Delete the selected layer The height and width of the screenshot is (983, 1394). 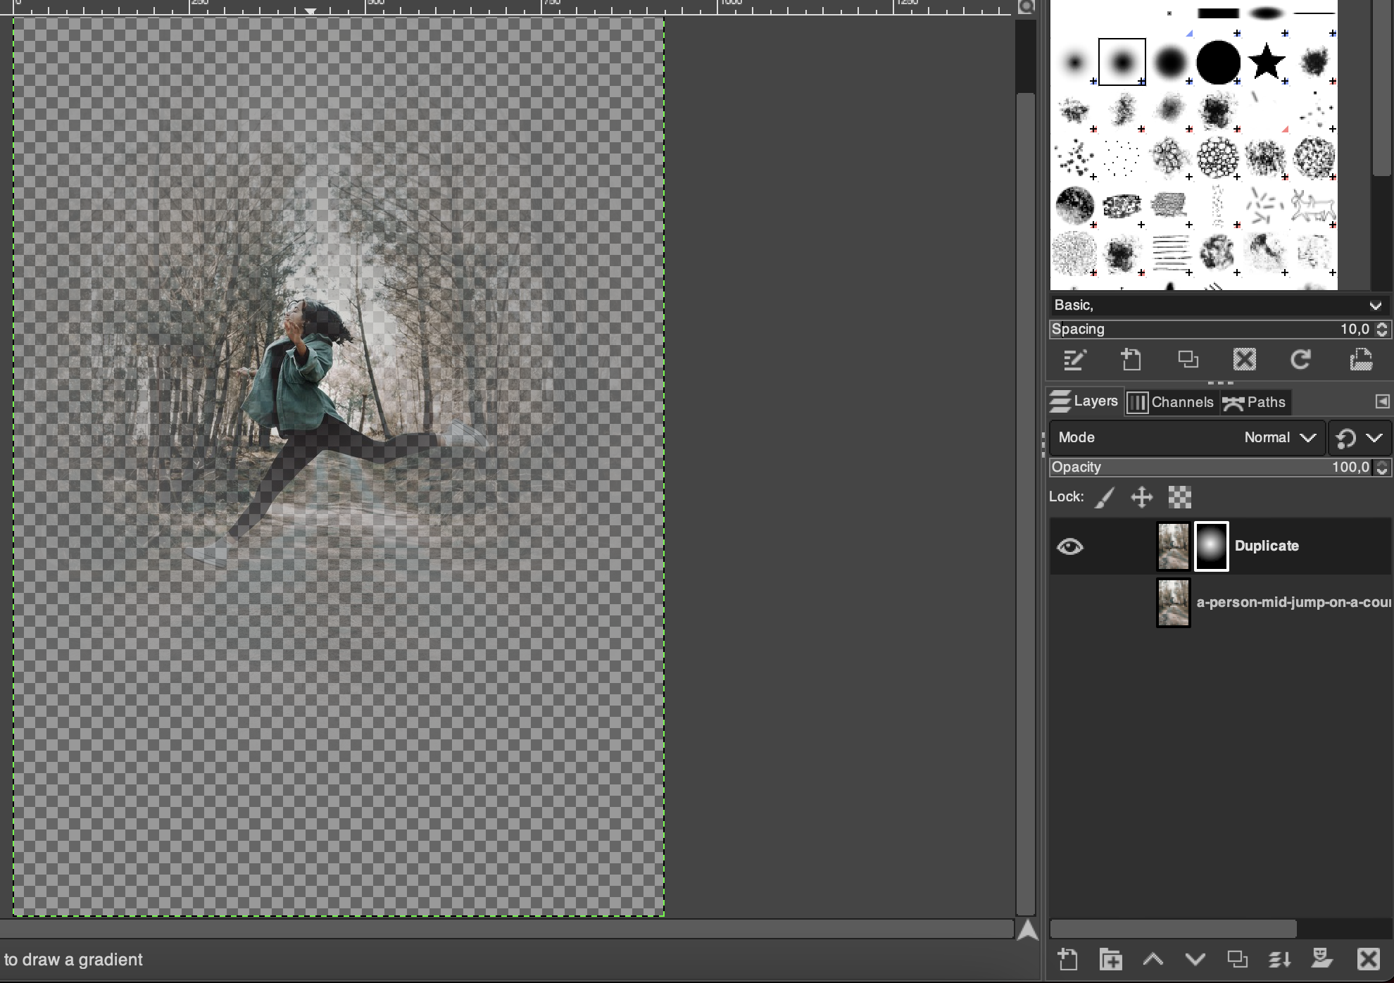pyautogui.click(x=1368, y=959)
